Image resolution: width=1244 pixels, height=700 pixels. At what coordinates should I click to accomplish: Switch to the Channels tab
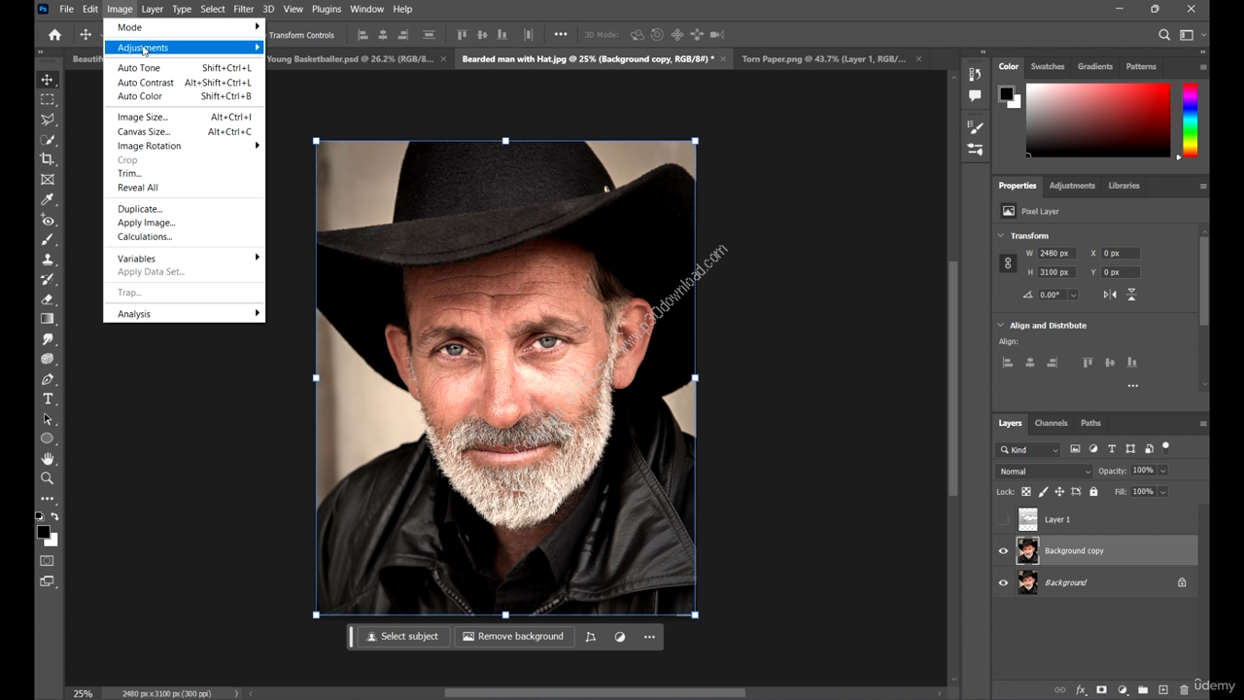pyautogui.click(x=1051, y=423)
